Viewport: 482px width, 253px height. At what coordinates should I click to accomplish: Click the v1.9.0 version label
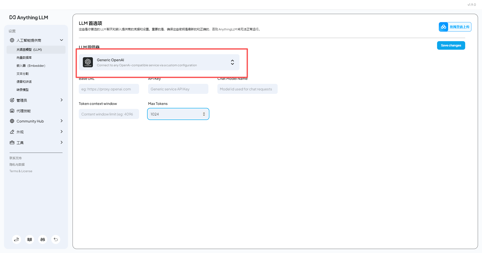tap(471, 5)
